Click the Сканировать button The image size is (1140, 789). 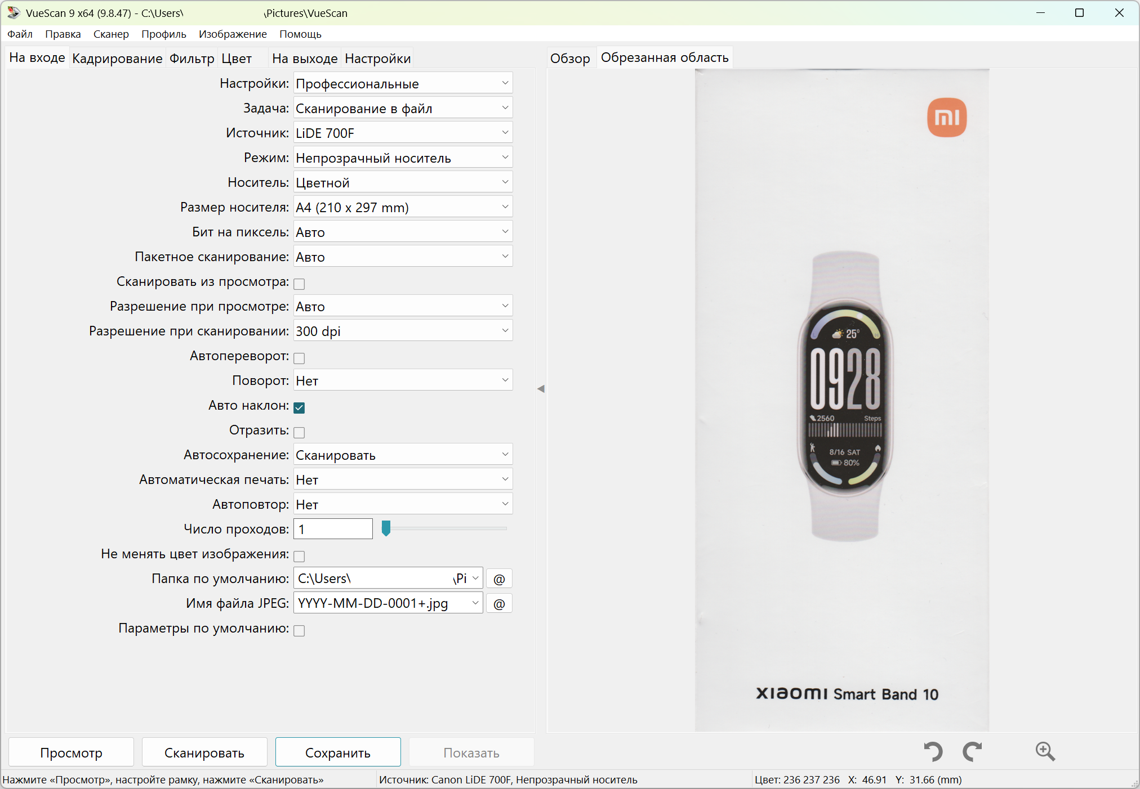click(204, 752)
